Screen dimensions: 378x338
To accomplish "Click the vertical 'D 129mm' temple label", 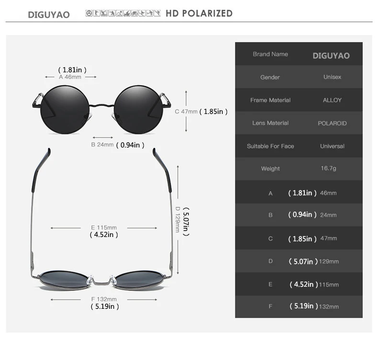I will coord(178,219).
